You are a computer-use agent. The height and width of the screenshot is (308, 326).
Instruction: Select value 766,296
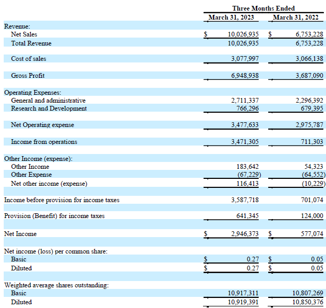click(x=248, y=108)
